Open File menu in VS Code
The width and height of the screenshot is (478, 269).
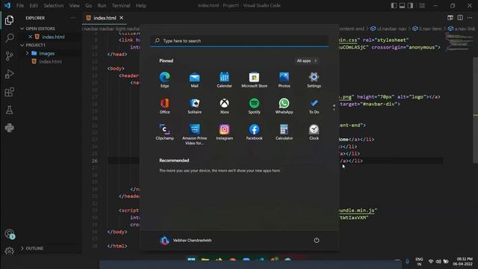pos(20,5)
